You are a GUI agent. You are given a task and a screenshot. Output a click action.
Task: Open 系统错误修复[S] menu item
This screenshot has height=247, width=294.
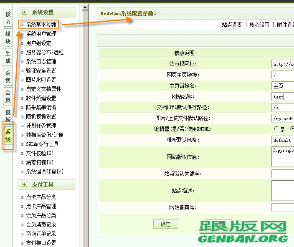pyautogui.click(x=45, y=171)
